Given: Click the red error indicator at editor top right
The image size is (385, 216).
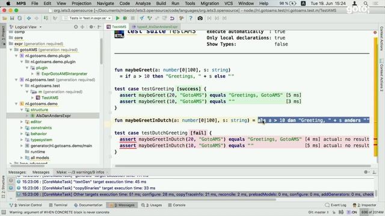Looking at the screenshot, I should coord(375,32).
